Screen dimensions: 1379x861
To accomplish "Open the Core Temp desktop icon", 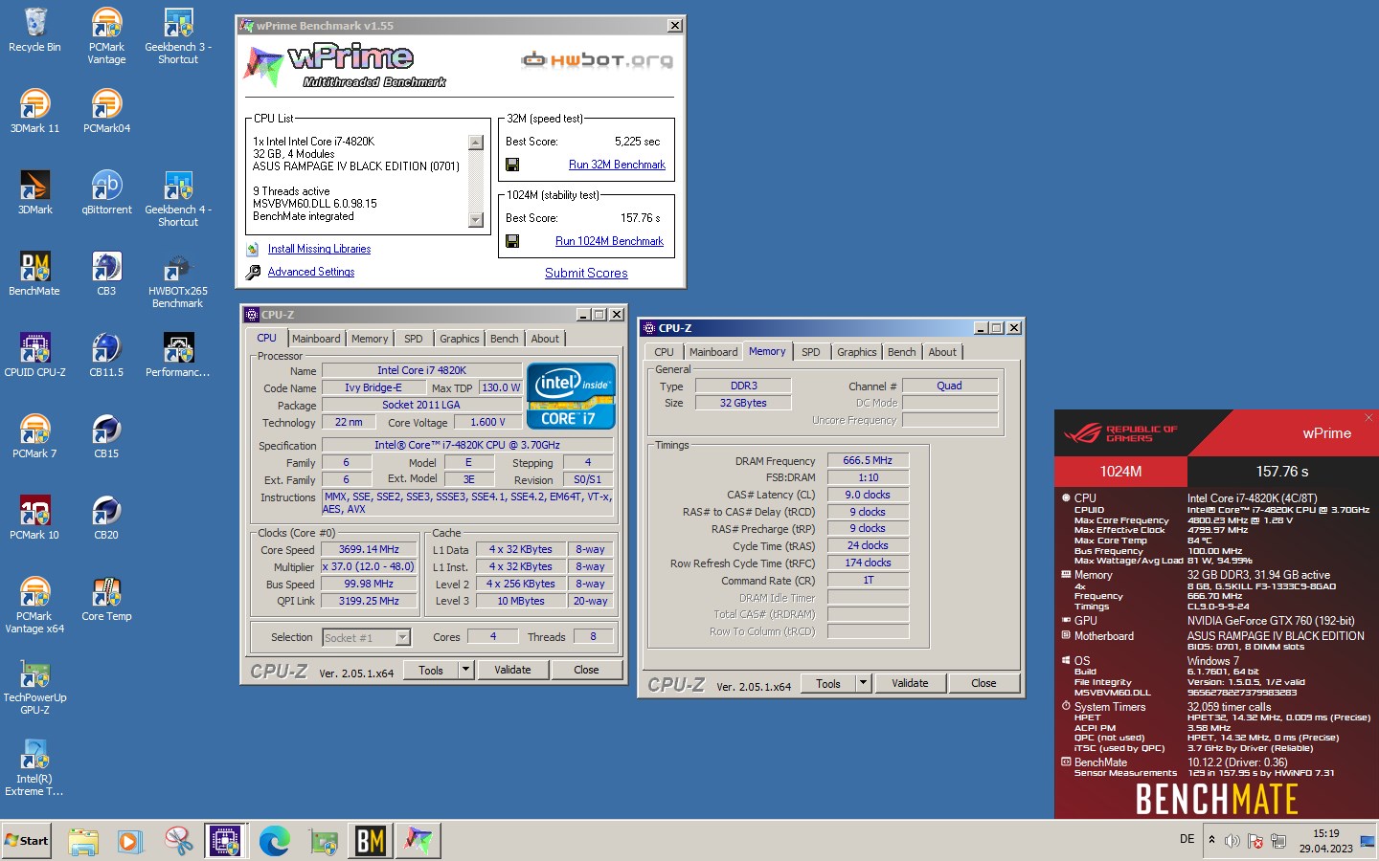I will 106,599.
